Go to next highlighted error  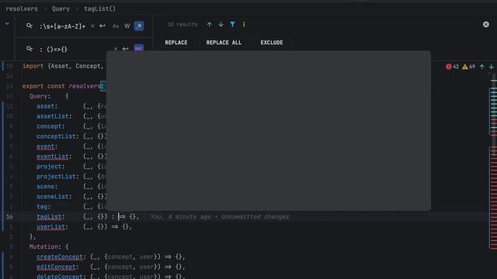coord(492,67)
